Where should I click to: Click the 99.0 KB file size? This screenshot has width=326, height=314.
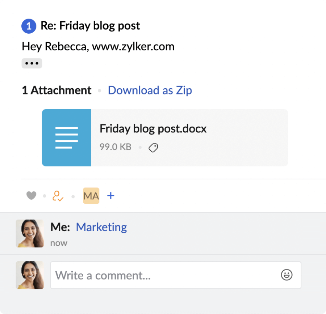point(115,147)
